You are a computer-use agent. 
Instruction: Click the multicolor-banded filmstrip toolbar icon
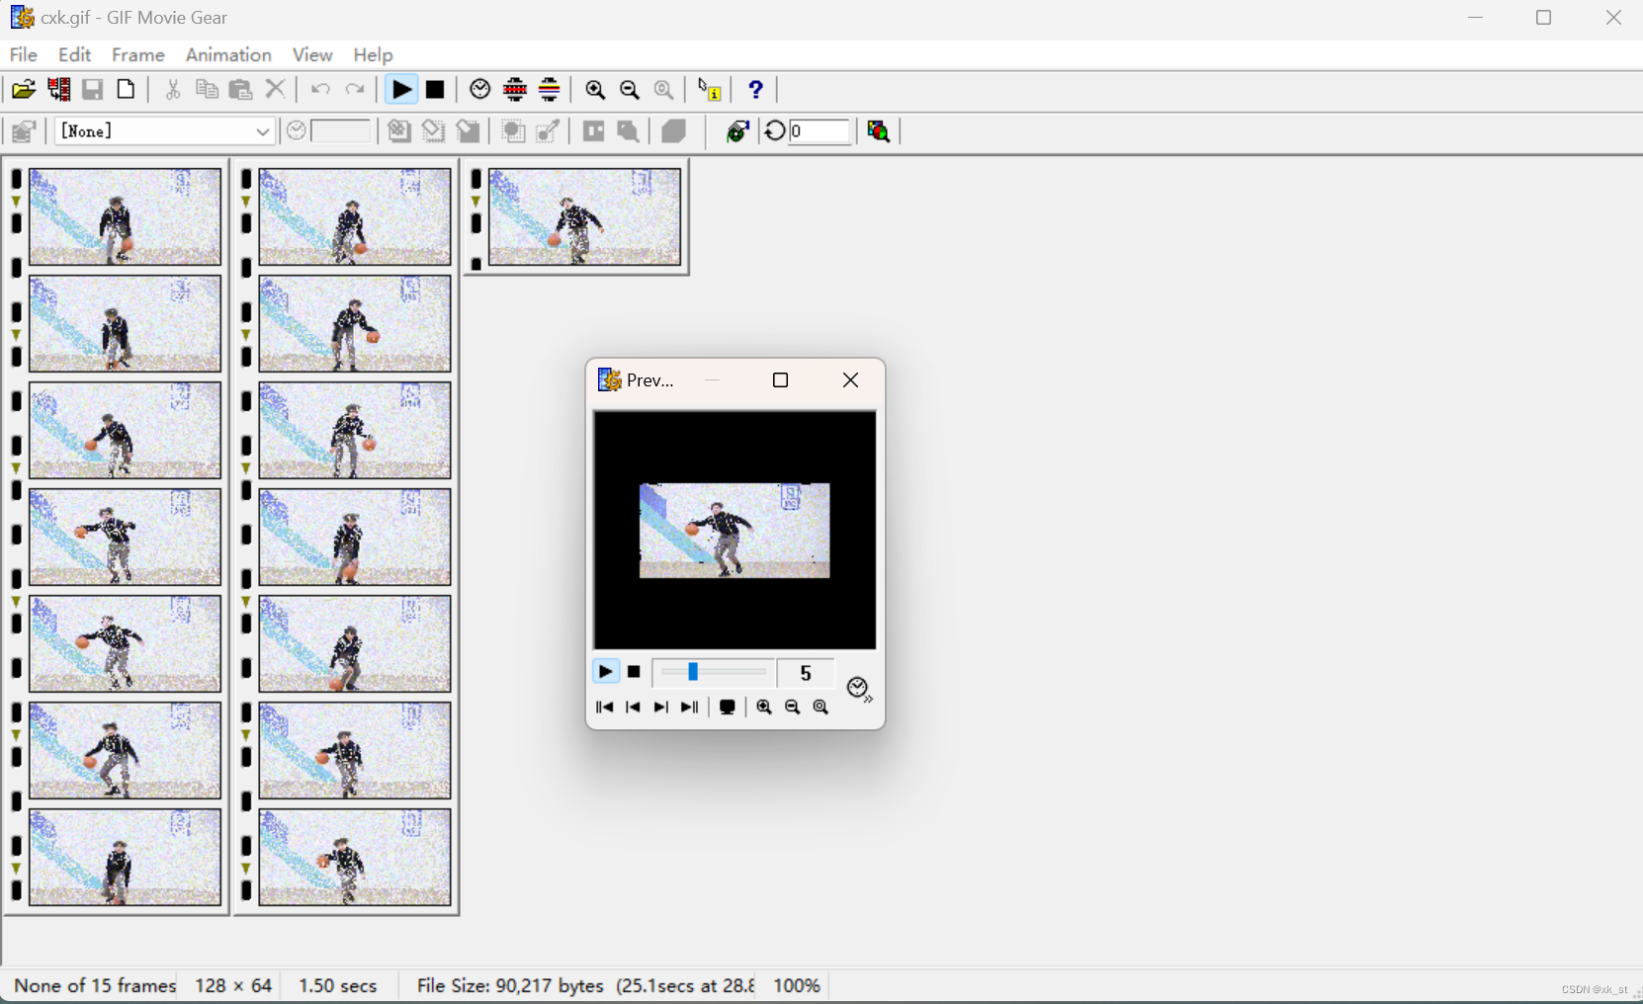point(550,90)
